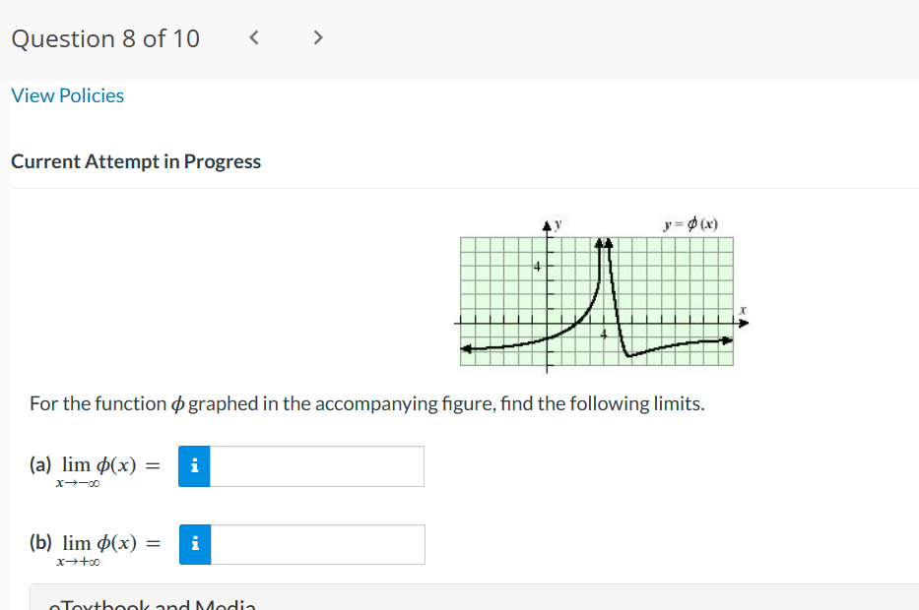Advance to Question 9 with the forward arrow
This screenshot has width=919, height=610.
[317, 37]
